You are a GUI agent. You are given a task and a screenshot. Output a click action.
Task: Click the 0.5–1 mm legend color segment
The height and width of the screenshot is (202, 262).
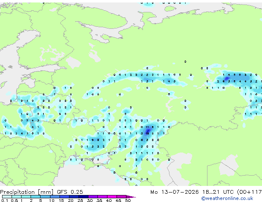click(x=17, y=197)
